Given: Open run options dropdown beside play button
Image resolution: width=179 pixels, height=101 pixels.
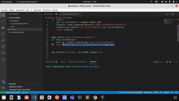Looking at the screenshot, I should 169,14.
